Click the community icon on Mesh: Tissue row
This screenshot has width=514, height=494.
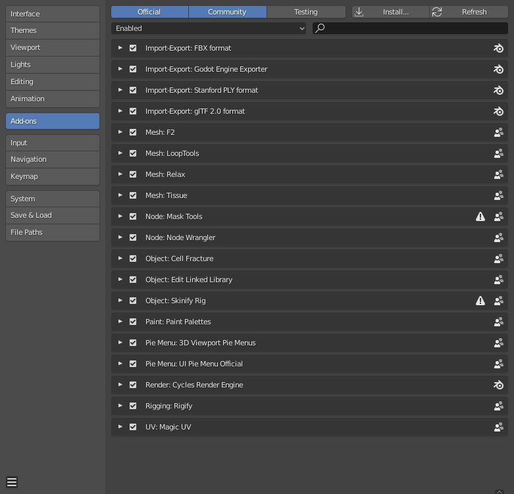click(x=499, y=195)
